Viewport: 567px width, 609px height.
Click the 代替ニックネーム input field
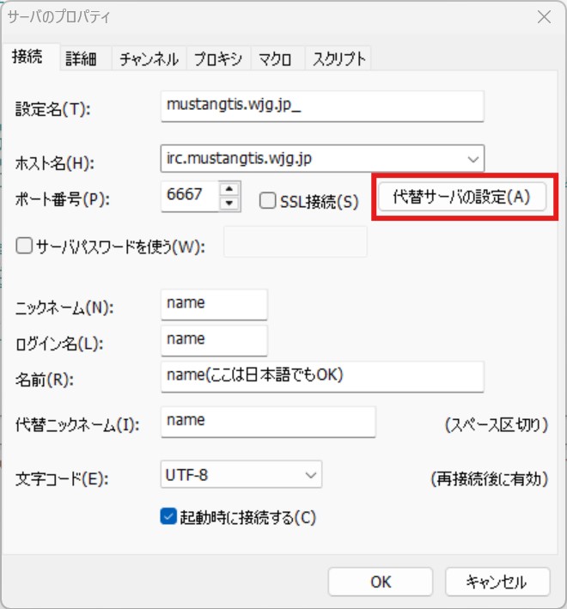[268, 422]
